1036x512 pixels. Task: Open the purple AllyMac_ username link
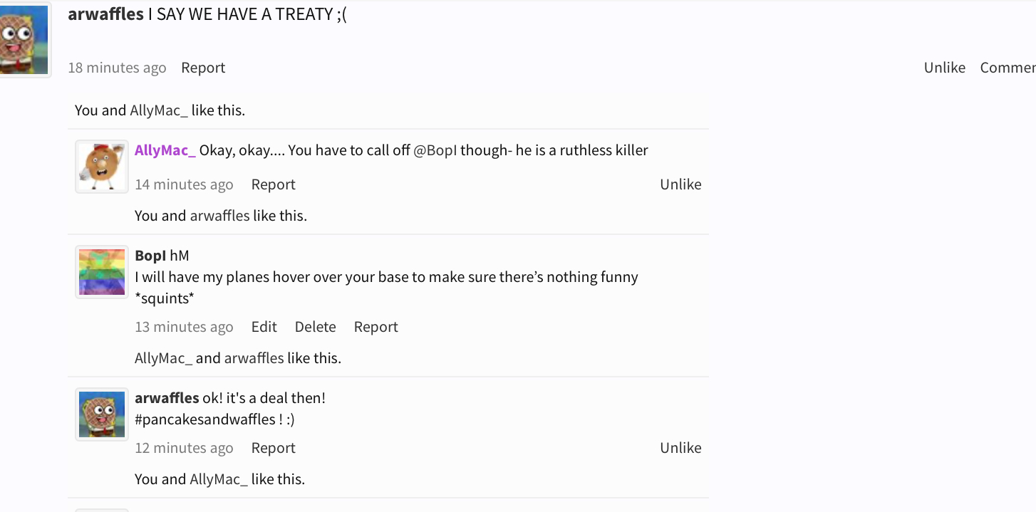pos(165,150)
